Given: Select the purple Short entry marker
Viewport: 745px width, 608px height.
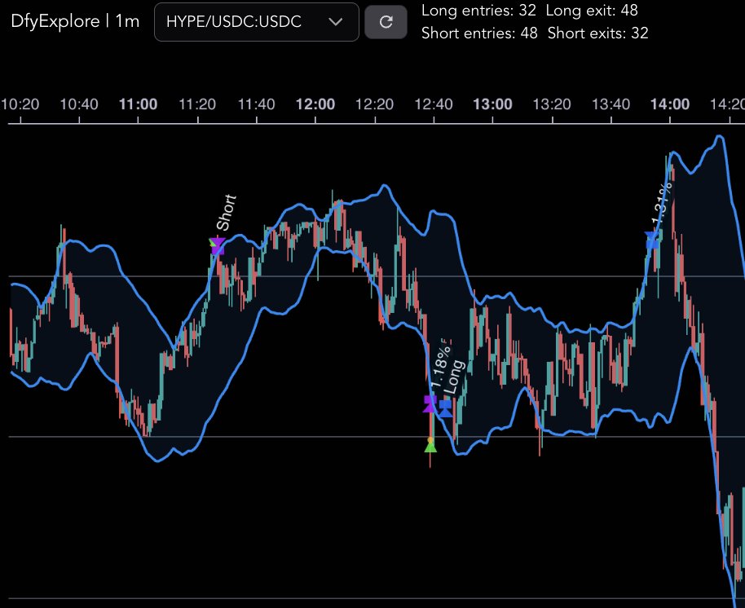Looking at the screenshot, I should (x=217, y=246).
